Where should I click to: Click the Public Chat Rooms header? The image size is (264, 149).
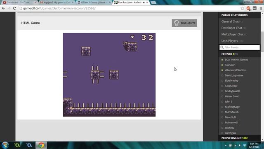[x=234, y=15]
